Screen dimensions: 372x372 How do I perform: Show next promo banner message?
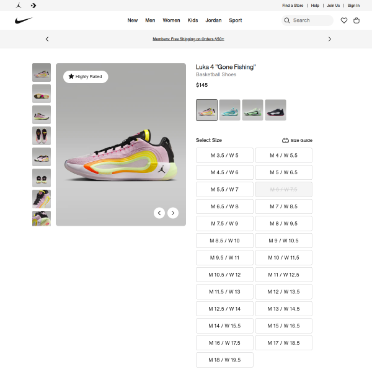tap(330, 39)
